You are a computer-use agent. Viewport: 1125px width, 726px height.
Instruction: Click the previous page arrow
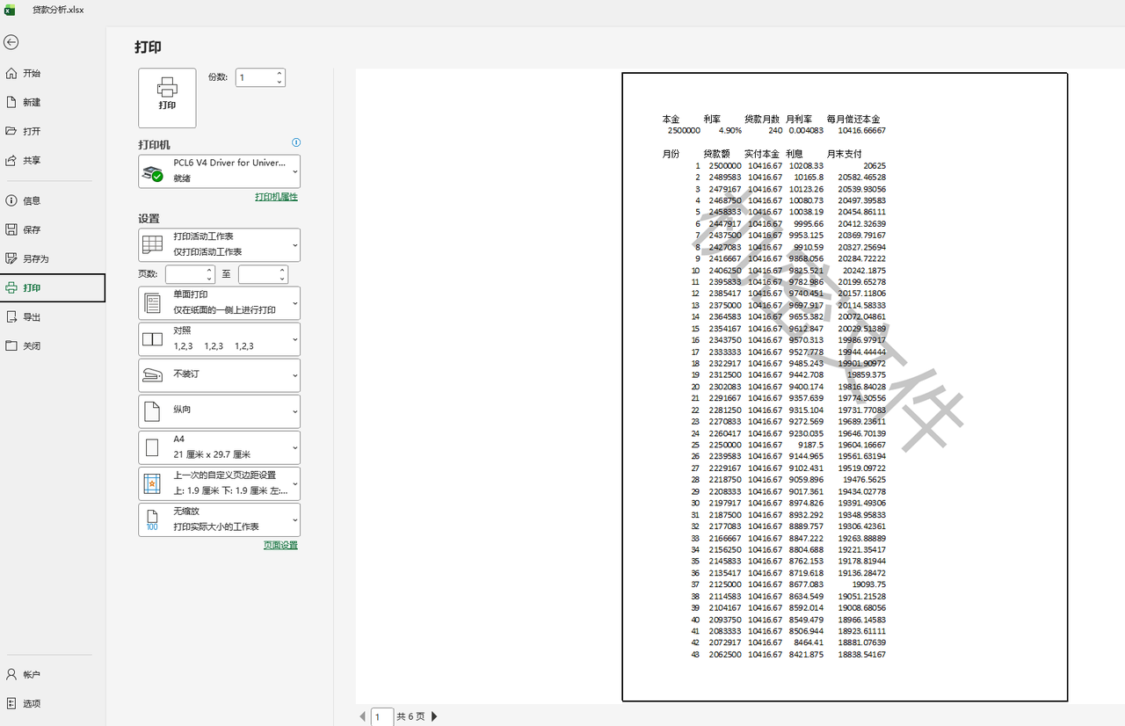(362, 716)
